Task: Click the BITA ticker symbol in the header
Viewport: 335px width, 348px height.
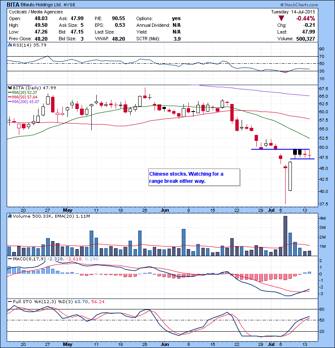Action: pyautogui.click(x=13, y=5)
